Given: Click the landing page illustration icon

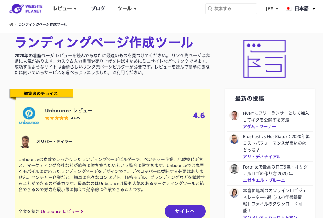Looking at the screenshot, I should (x=265, y=59).
